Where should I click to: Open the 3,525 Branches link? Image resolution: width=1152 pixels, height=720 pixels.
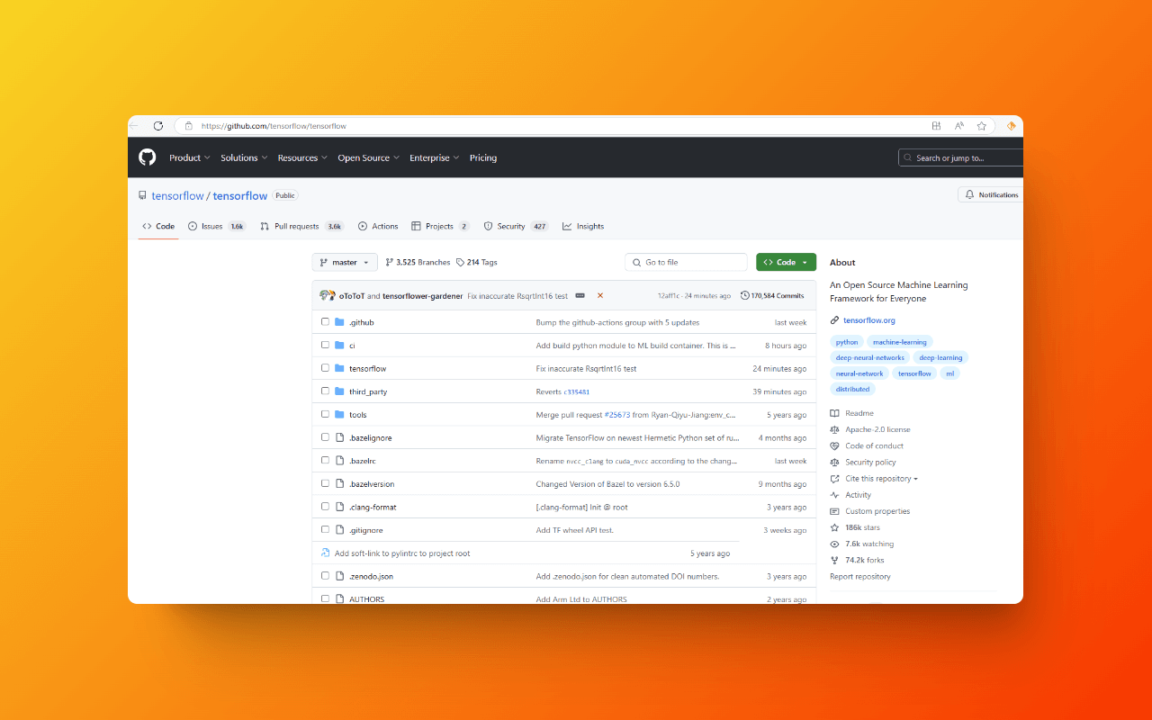point(418,262)
